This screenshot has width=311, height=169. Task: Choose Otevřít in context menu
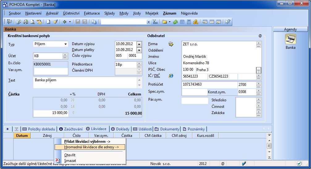click(90, 155)
